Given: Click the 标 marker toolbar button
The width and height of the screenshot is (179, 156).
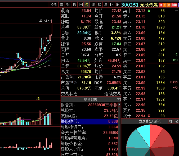Looking at the screenshot, I should (74, 5).
